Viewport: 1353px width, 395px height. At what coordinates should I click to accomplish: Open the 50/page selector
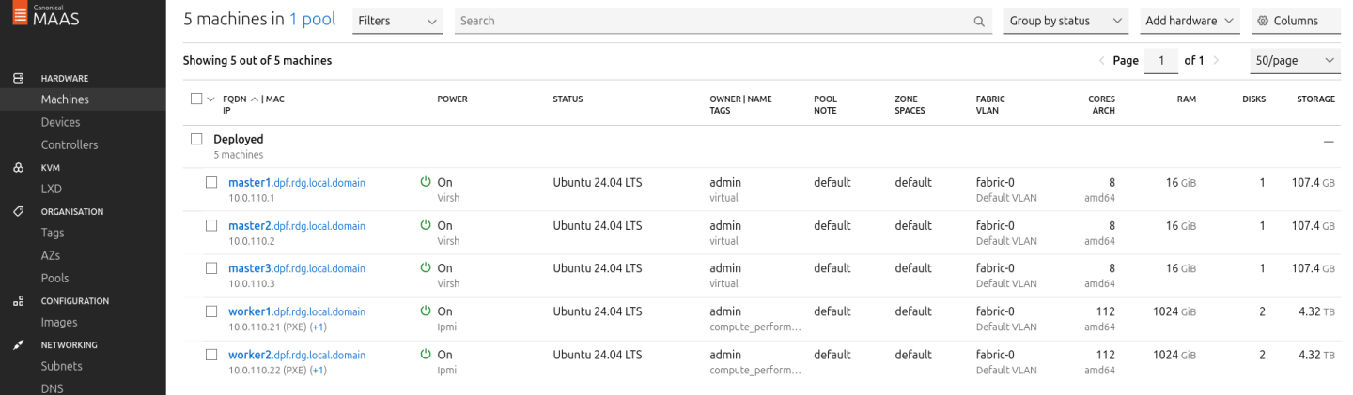tap(1295, 61)
